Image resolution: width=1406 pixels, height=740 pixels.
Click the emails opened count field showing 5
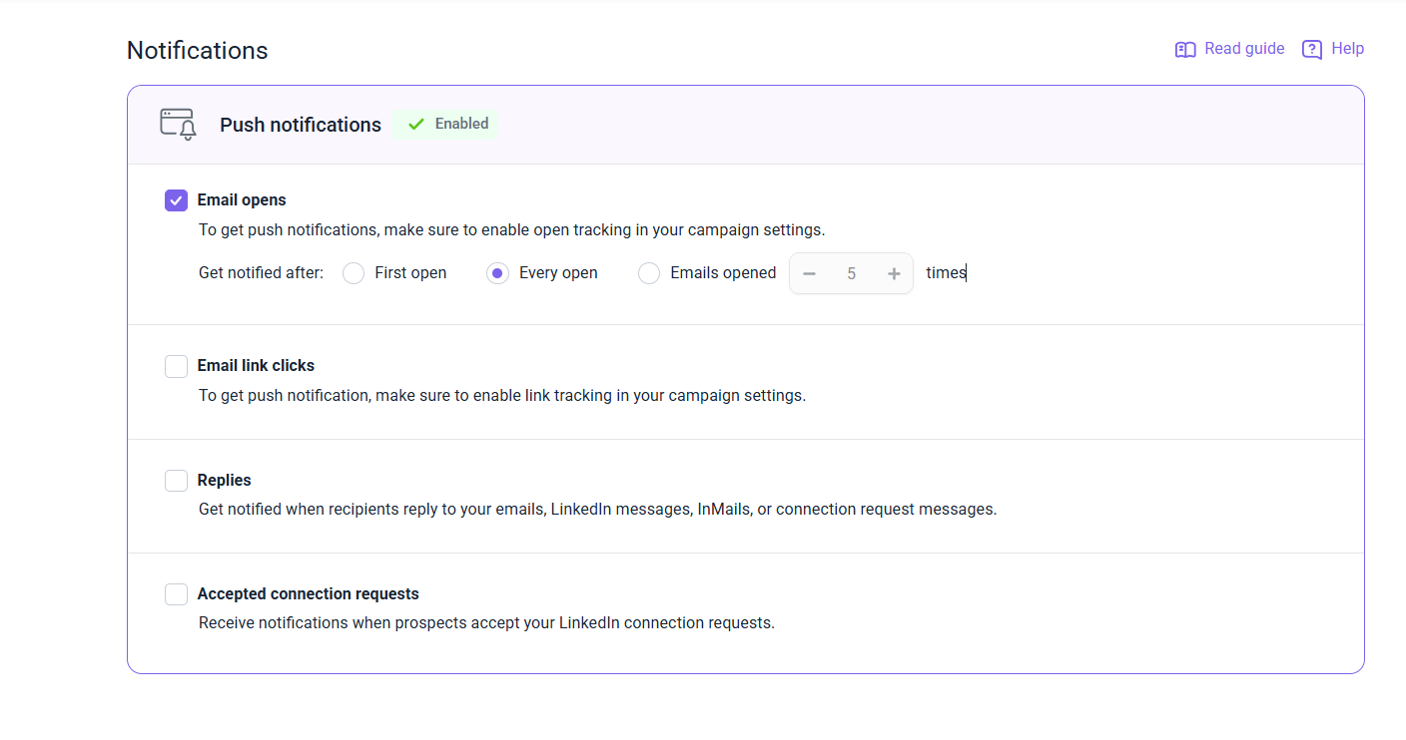click(852, 273)
